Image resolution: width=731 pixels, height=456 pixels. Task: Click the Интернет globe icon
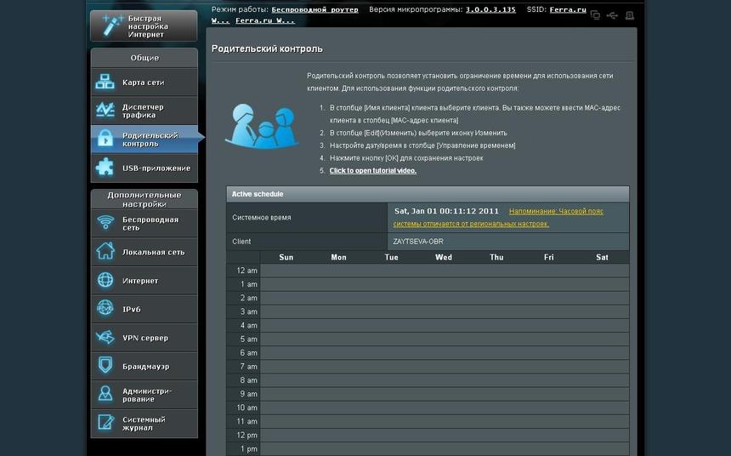105,281
